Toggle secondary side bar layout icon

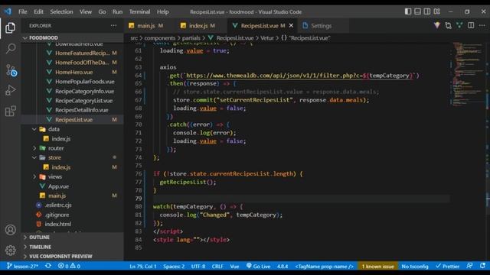click(x=427, y=11)
